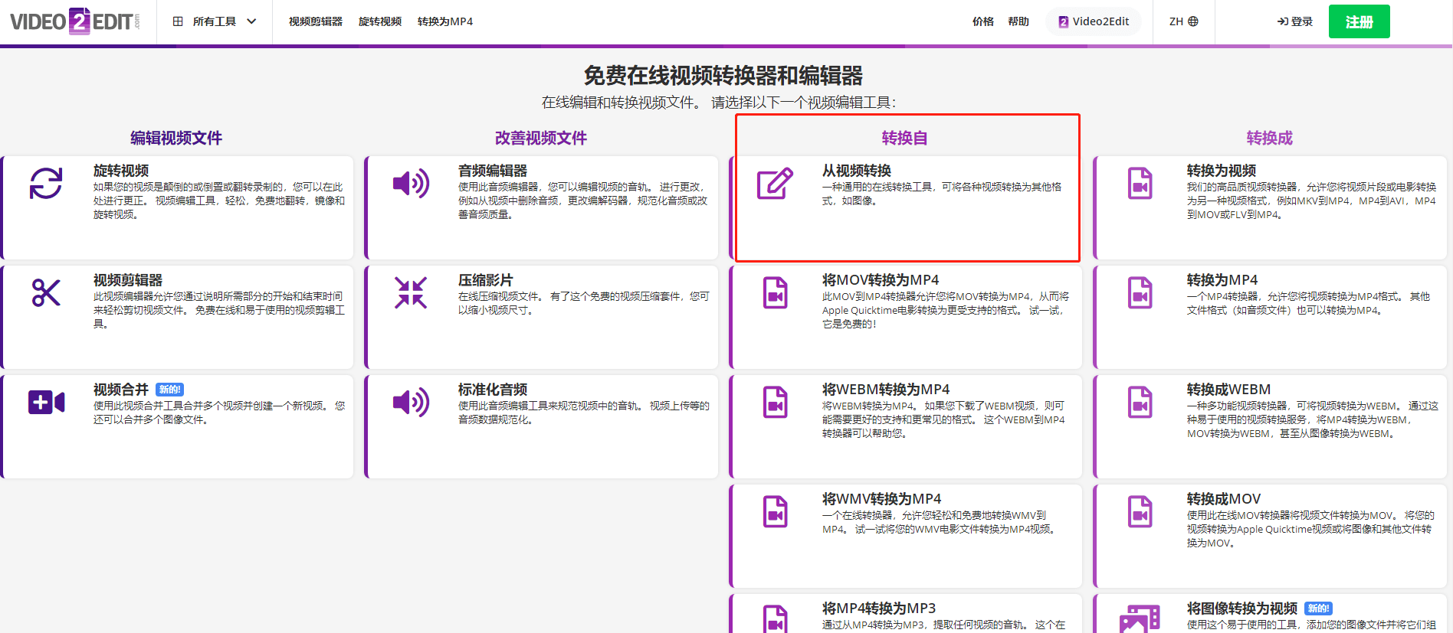Click the video file icon for 转换为MP4 card

1140,293
